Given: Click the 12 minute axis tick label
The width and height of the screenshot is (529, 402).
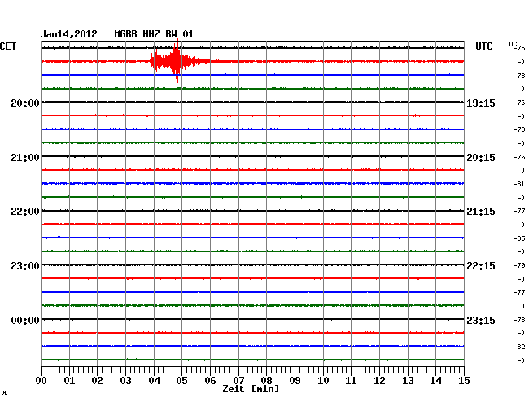Looking at the screenshot, I should (x=379, y=380).
